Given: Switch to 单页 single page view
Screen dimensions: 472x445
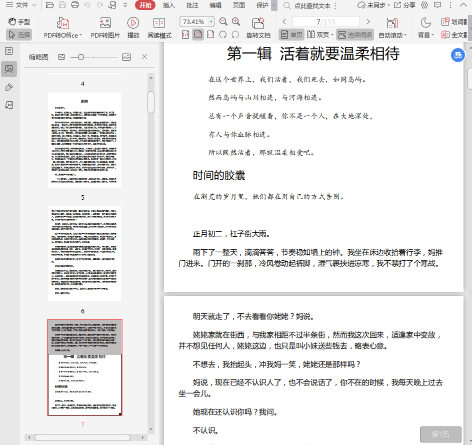Looking at the screenshot, I should pos(291,35).
